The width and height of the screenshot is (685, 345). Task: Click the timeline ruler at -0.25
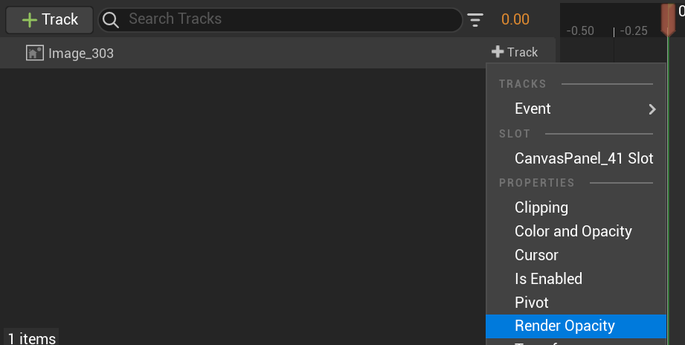pyautogui.click(x=633, y=31)
